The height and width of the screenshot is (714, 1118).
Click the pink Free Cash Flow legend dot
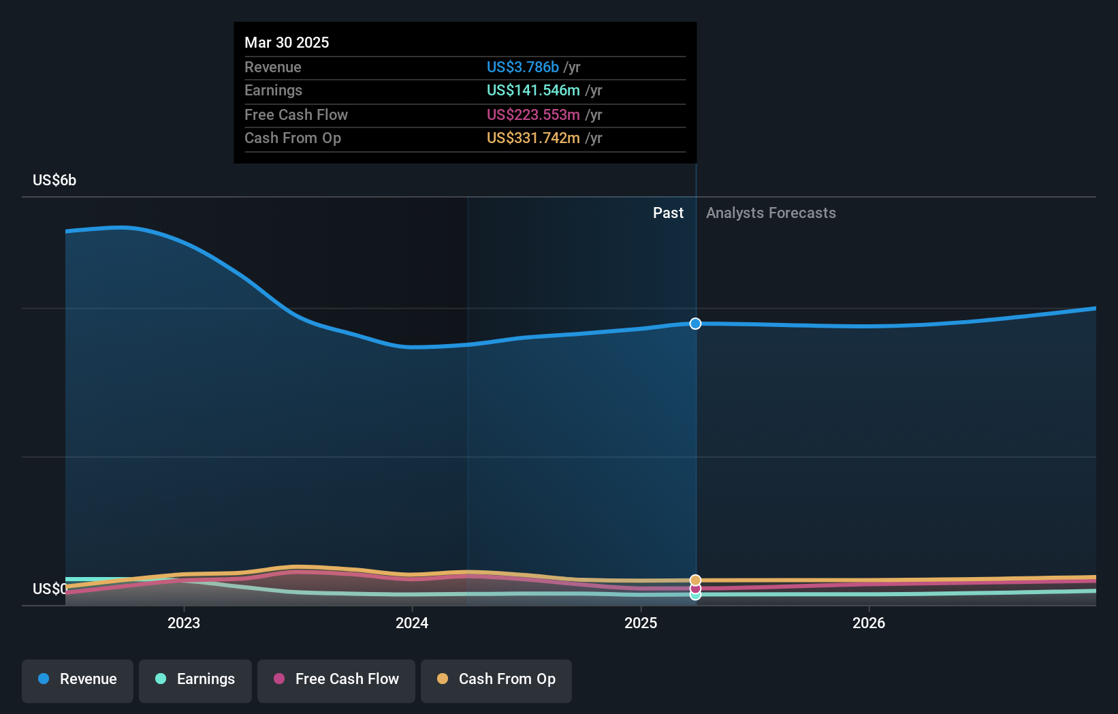279,679
